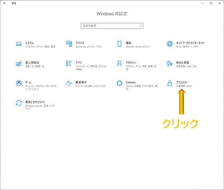Select the 更新とセキュリティ title
Screen dimensions: 224x190
click(35, 102)
